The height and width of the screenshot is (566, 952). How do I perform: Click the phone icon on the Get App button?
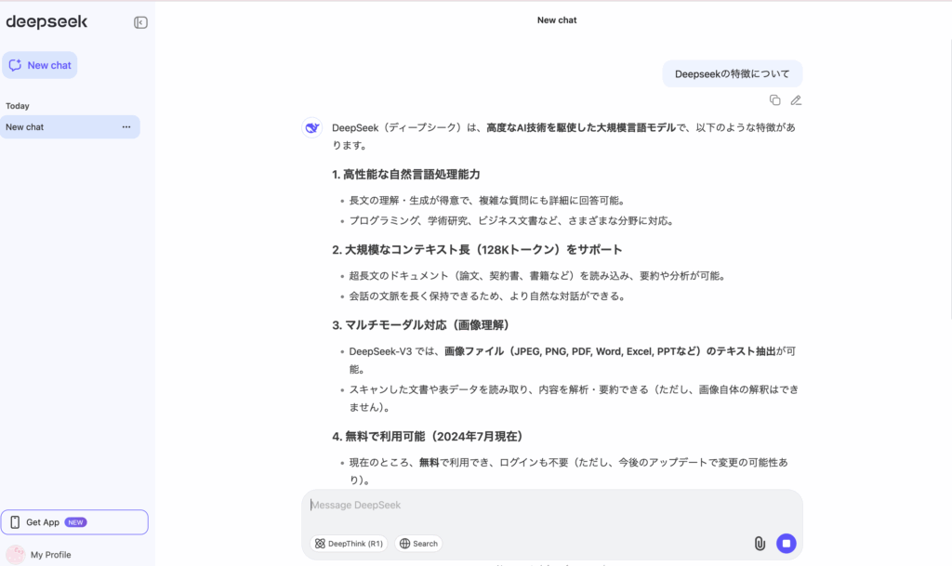point(15,522)
